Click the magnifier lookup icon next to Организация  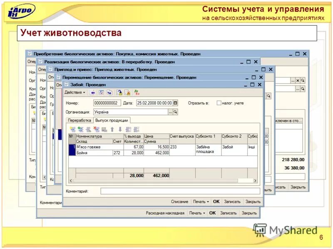coord(175,111)
